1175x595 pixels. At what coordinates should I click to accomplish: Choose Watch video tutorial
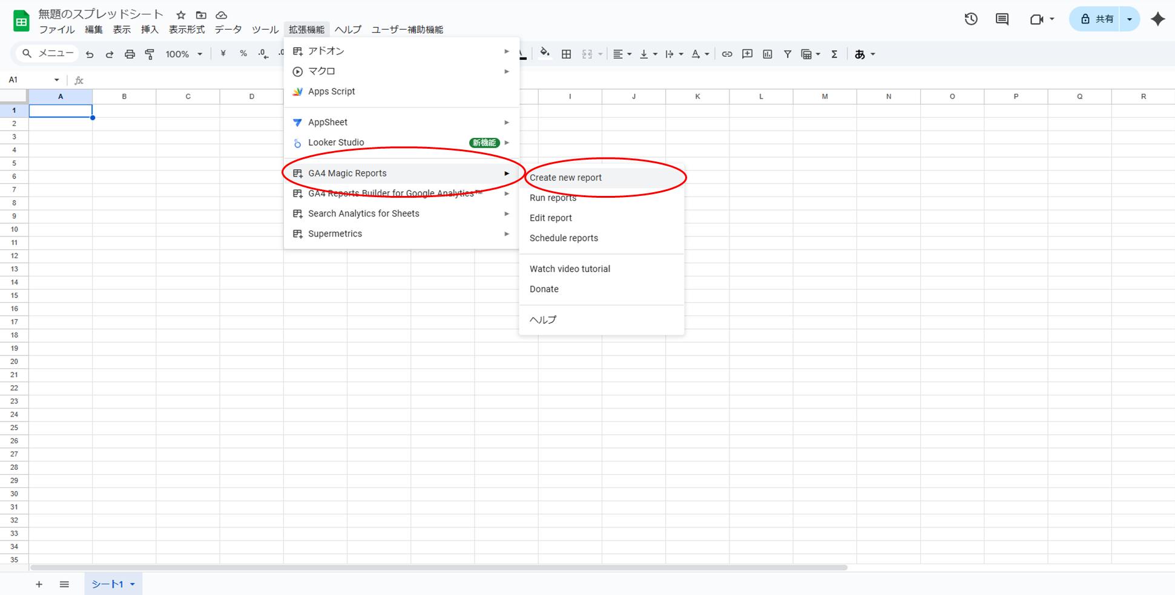point(602,269)
